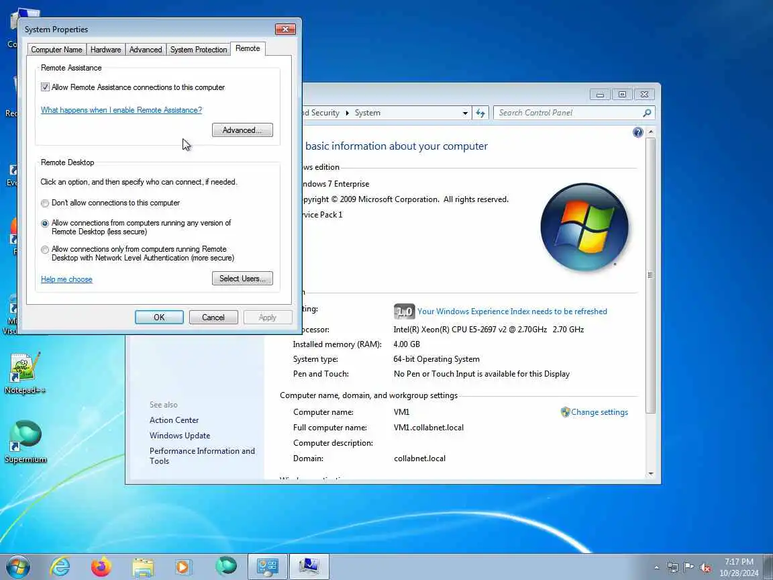
Task: Open the Start menu orb
Action: [18, 567]
